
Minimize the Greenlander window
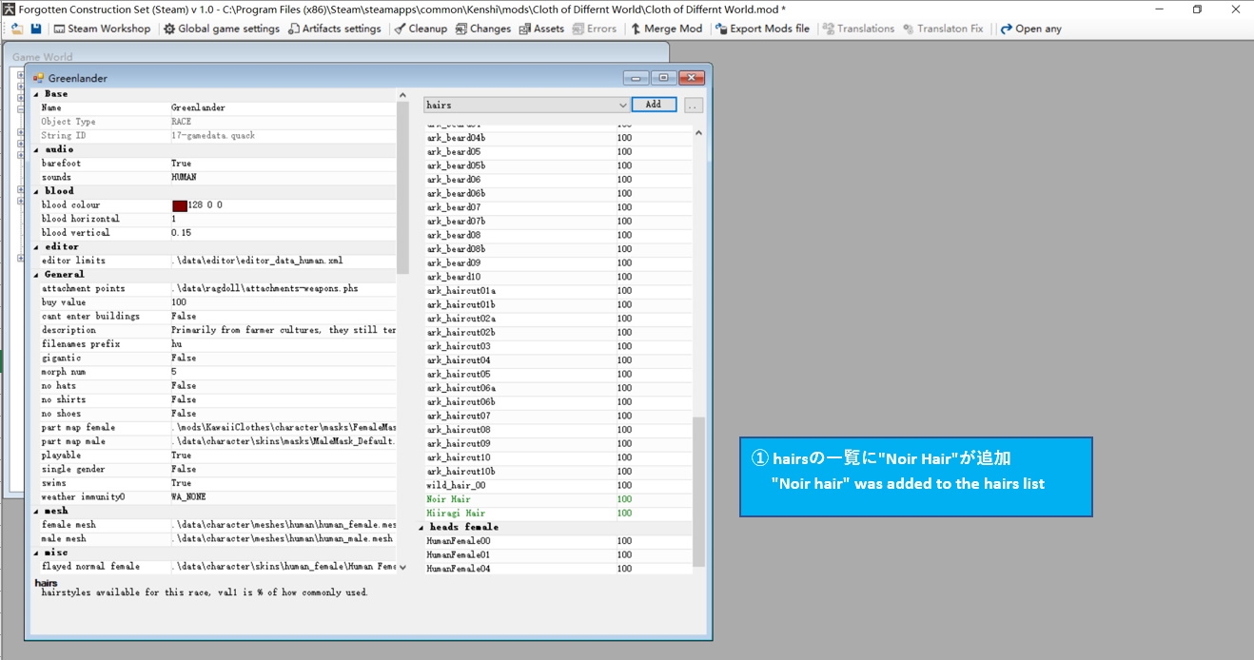point(637,78)
